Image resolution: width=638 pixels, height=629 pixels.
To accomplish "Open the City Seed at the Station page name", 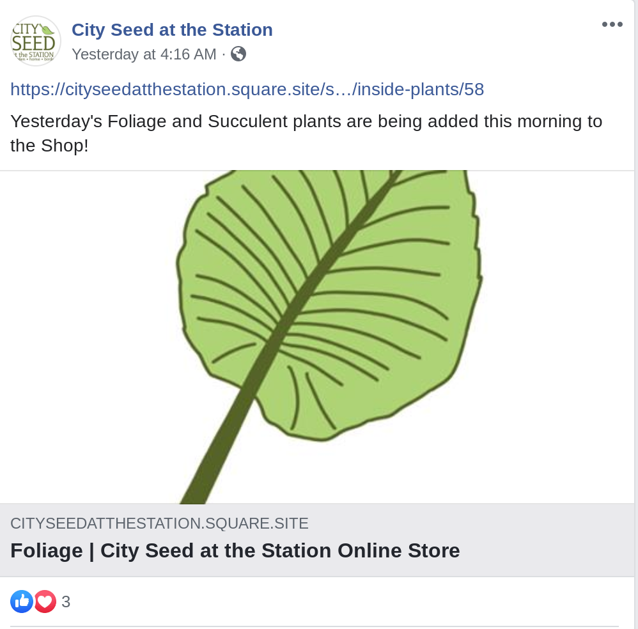I will [x=172, y=29].
